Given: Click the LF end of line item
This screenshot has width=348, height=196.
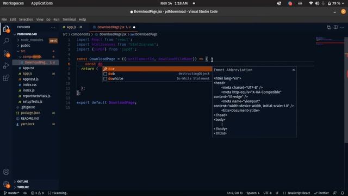Looking at the screenshot, I should [277, 193].
